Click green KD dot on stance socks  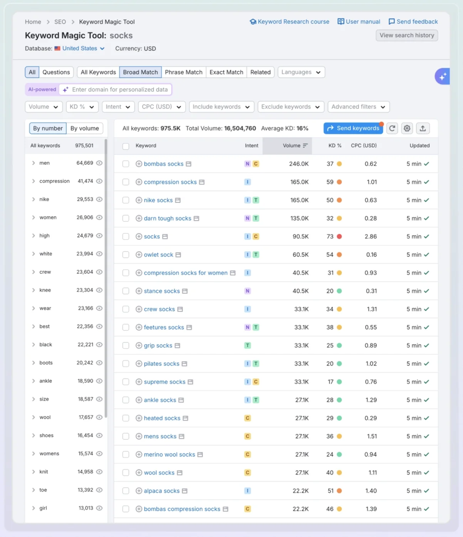pyautogui.click(x=339, y=291)
